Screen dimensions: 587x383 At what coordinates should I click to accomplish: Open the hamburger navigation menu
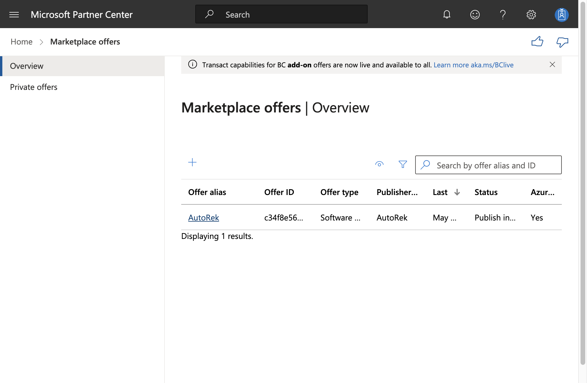coord(14,15)
